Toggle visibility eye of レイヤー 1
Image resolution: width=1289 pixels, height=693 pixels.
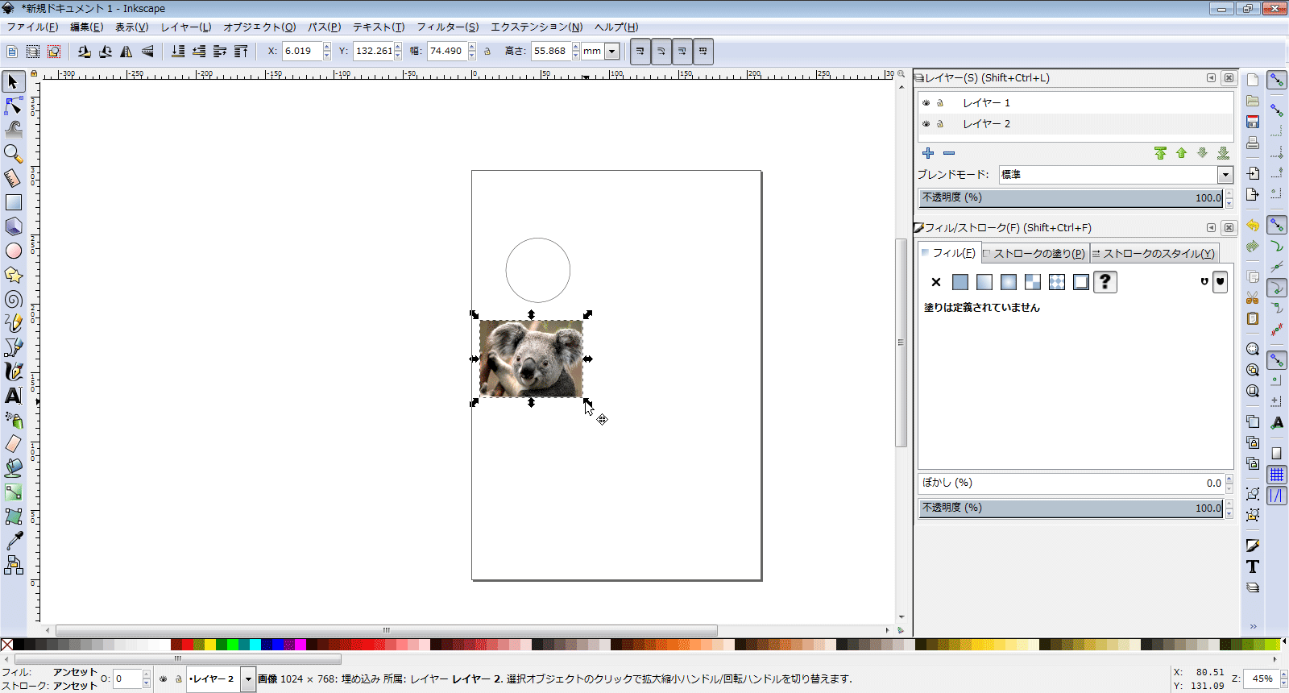click(x=926, y=103)
